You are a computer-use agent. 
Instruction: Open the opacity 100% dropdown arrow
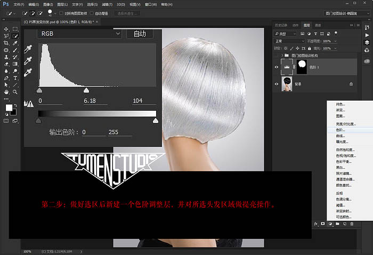(x=335, y=41)
